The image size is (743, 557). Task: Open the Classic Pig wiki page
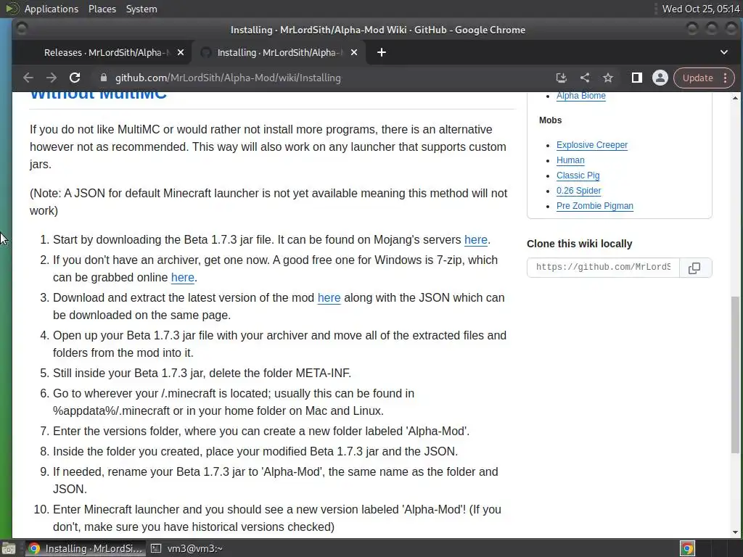tap(578, 176)
